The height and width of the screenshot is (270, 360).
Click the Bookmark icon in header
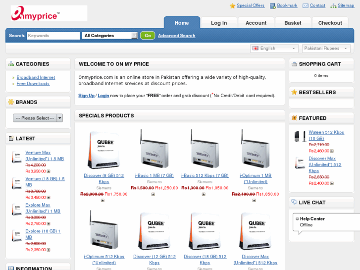pyautogui.click(x=273, y=6)
